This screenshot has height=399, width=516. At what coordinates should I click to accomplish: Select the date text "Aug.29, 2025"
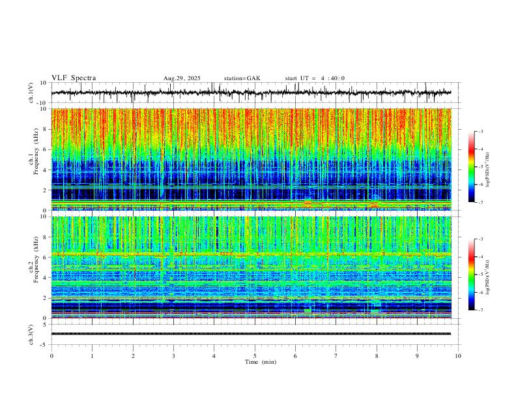point(182,78)
